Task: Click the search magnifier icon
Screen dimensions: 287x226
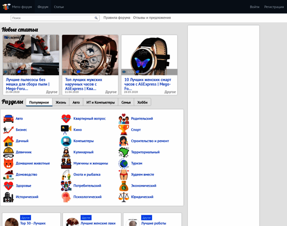Action: tap(96, 18)
